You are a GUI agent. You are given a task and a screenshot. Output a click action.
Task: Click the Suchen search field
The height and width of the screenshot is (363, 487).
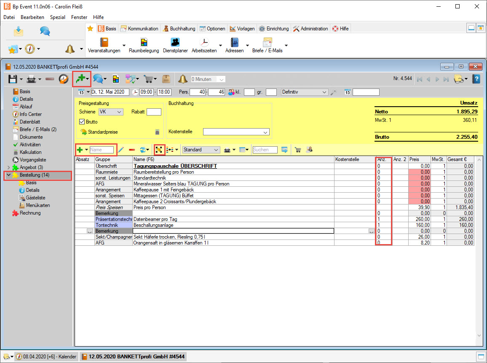coord(265,150)
